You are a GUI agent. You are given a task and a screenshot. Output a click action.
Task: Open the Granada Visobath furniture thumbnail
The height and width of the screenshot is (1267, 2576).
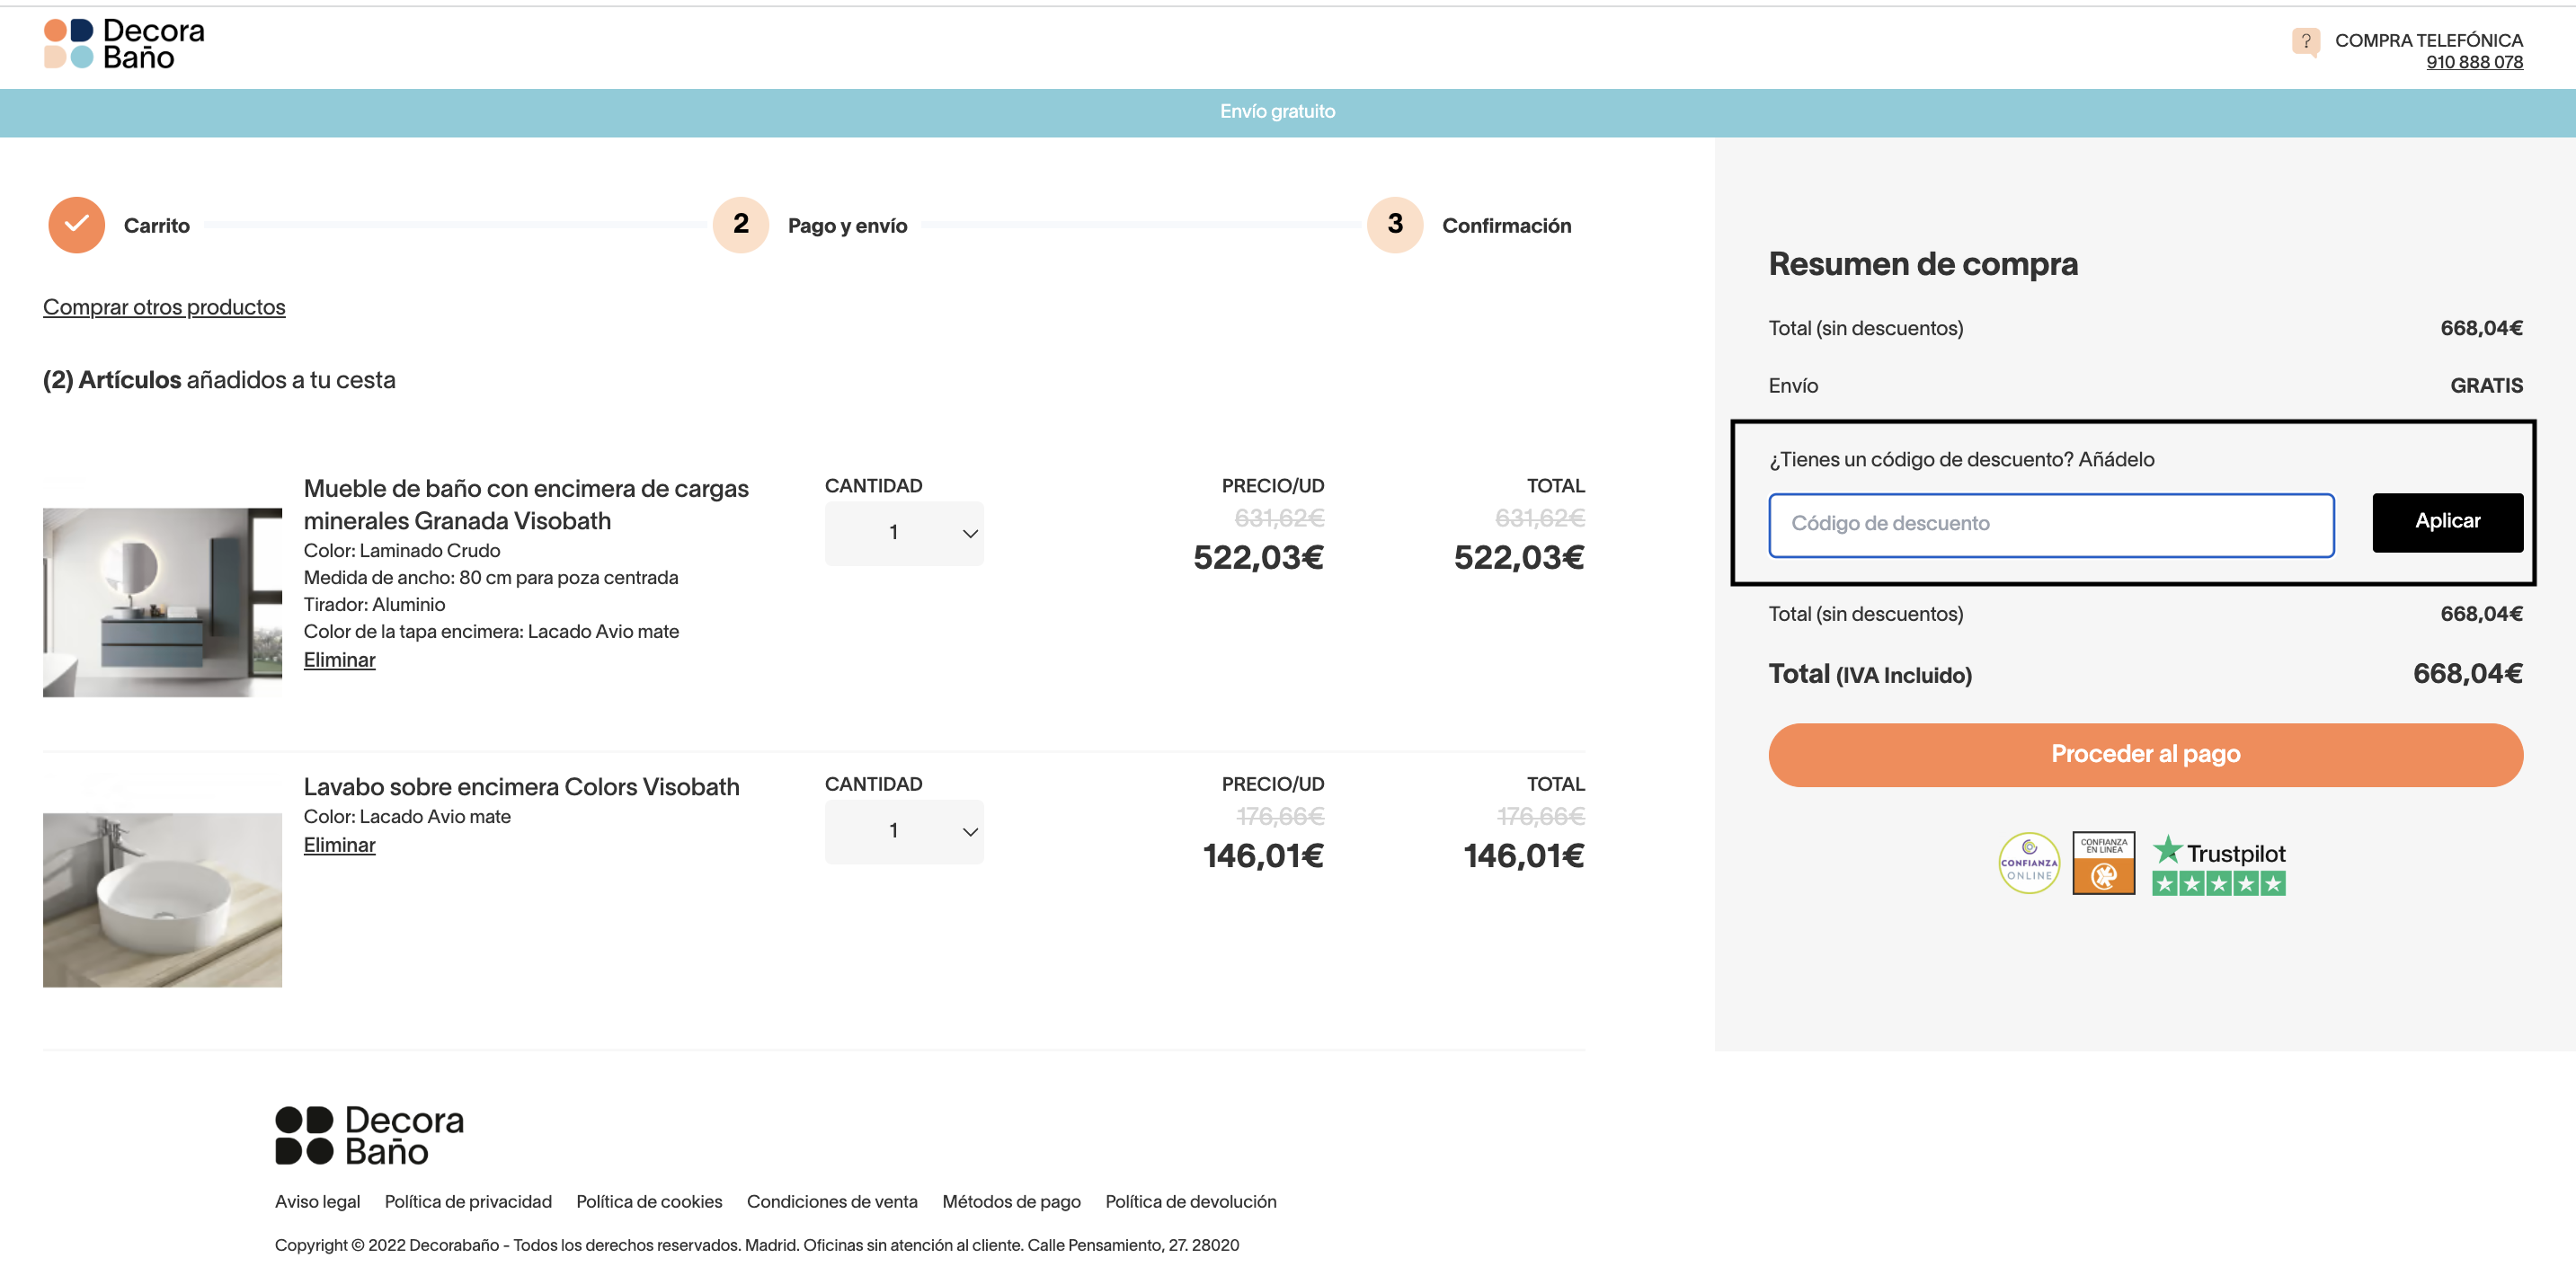click(x=162, y=602)
